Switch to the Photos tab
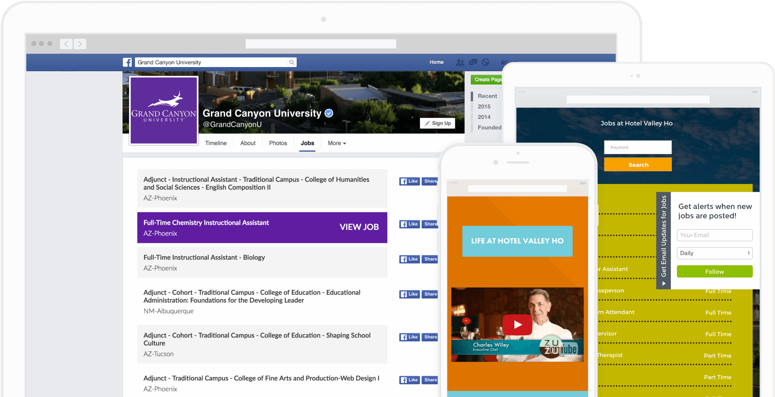Screen dimensions: 775x397 point(278,143)
